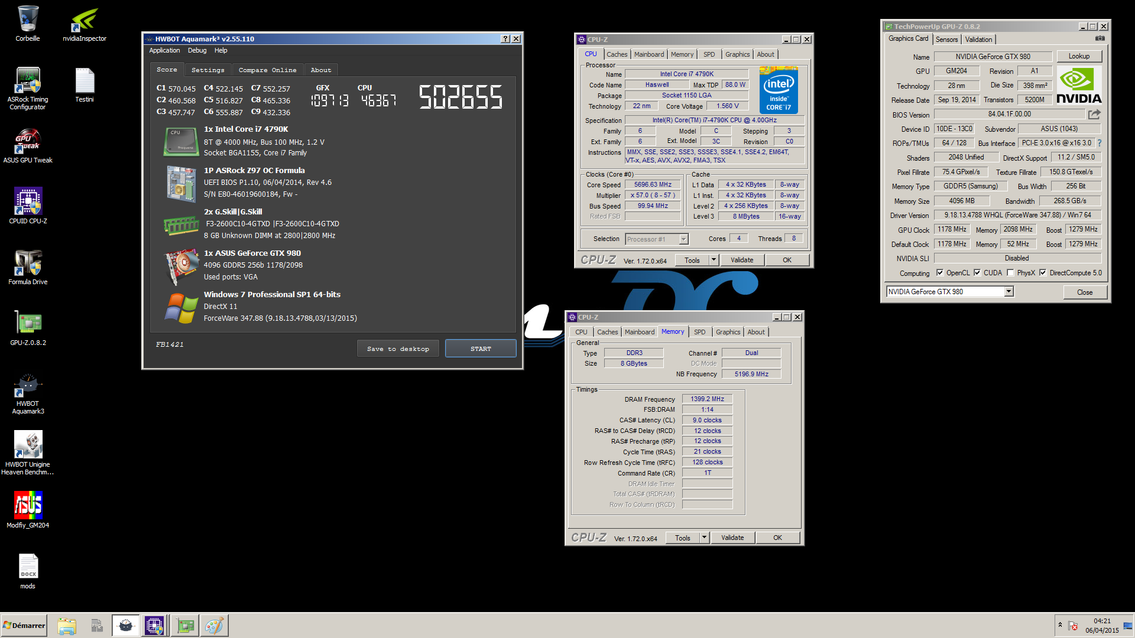Click the DRAM Frequency value 1399.2 MHz

pos(708,399)
